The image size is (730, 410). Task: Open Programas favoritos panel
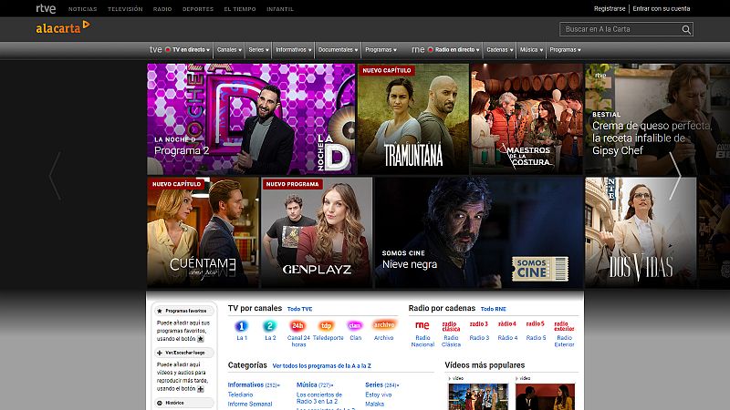click(x=182, y=311)
